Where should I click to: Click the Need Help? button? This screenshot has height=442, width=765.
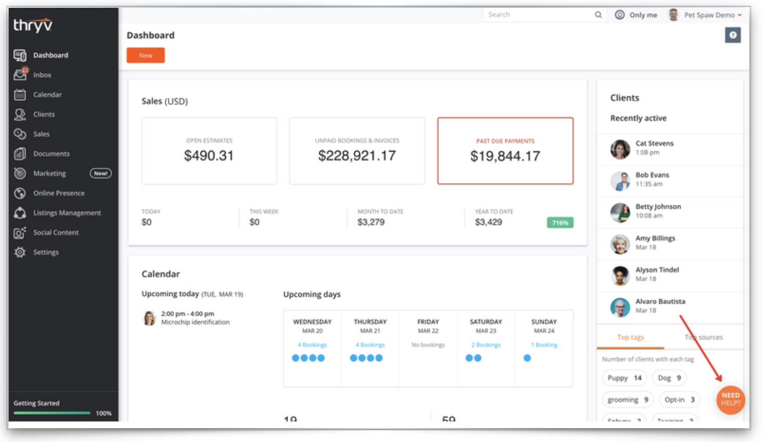point(730,400)
